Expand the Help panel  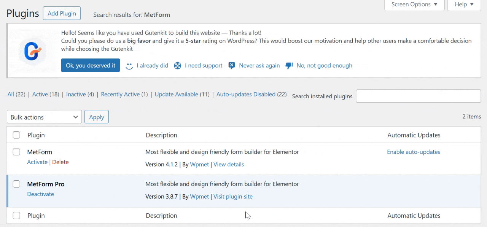[464, 5]
